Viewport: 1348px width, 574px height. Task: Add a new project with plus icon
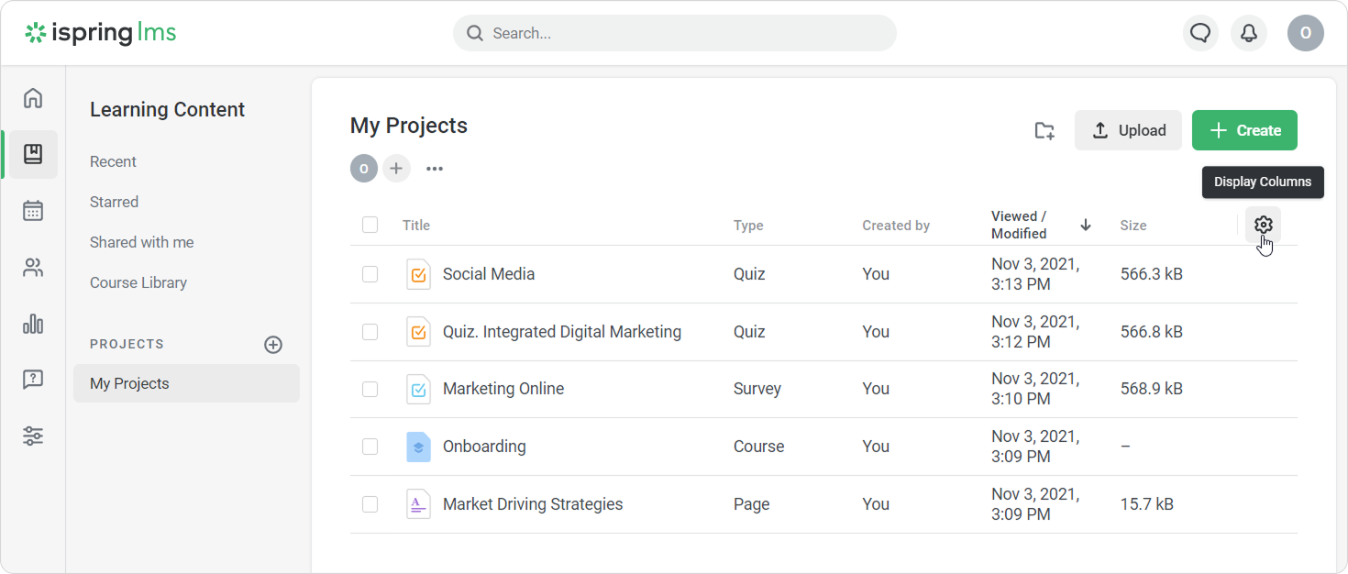(x=273, y=345)
